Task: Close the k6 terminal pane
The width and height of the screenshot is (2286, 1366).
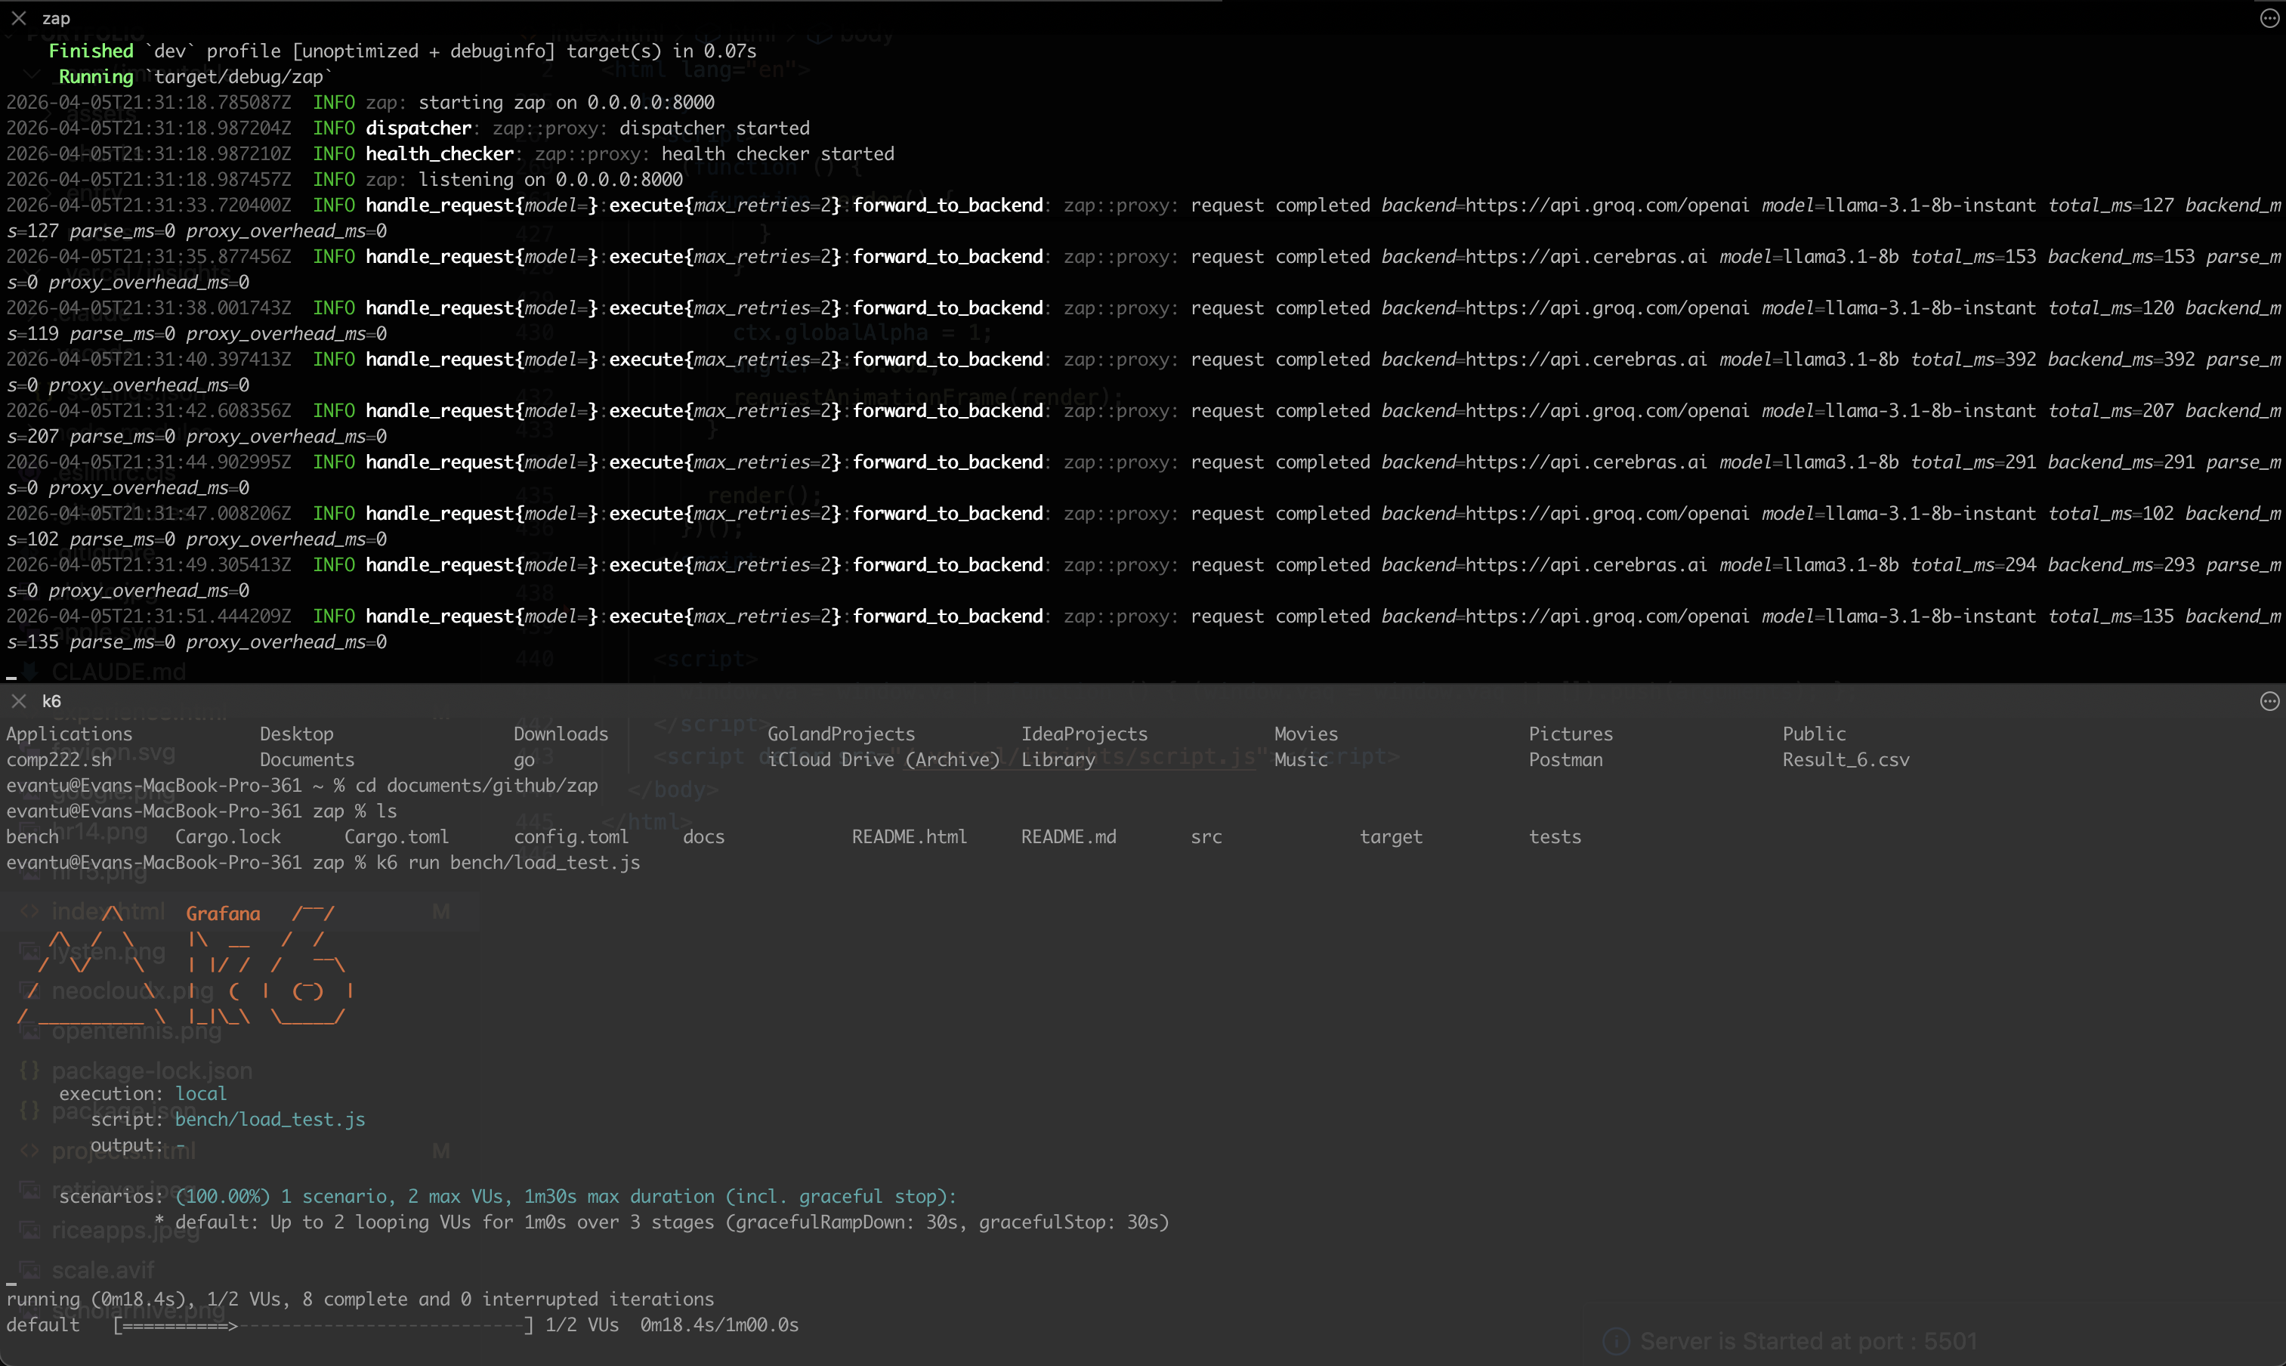Action: [18, 701]
